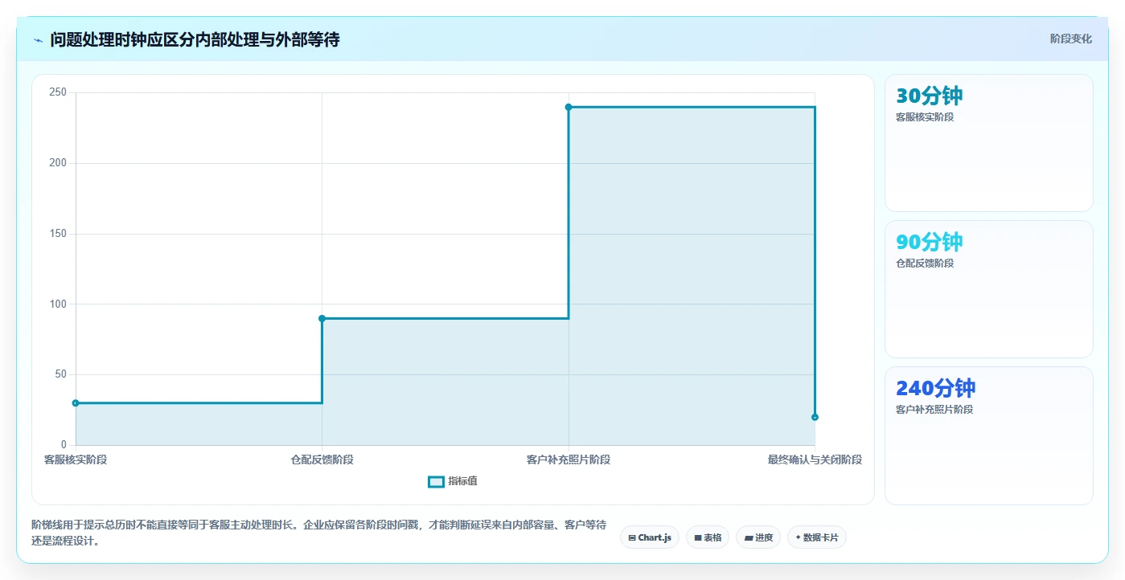Screen dimensions: 1125x580
Task: Click the 150 y-axis tick label
Action: coord(58,234)
